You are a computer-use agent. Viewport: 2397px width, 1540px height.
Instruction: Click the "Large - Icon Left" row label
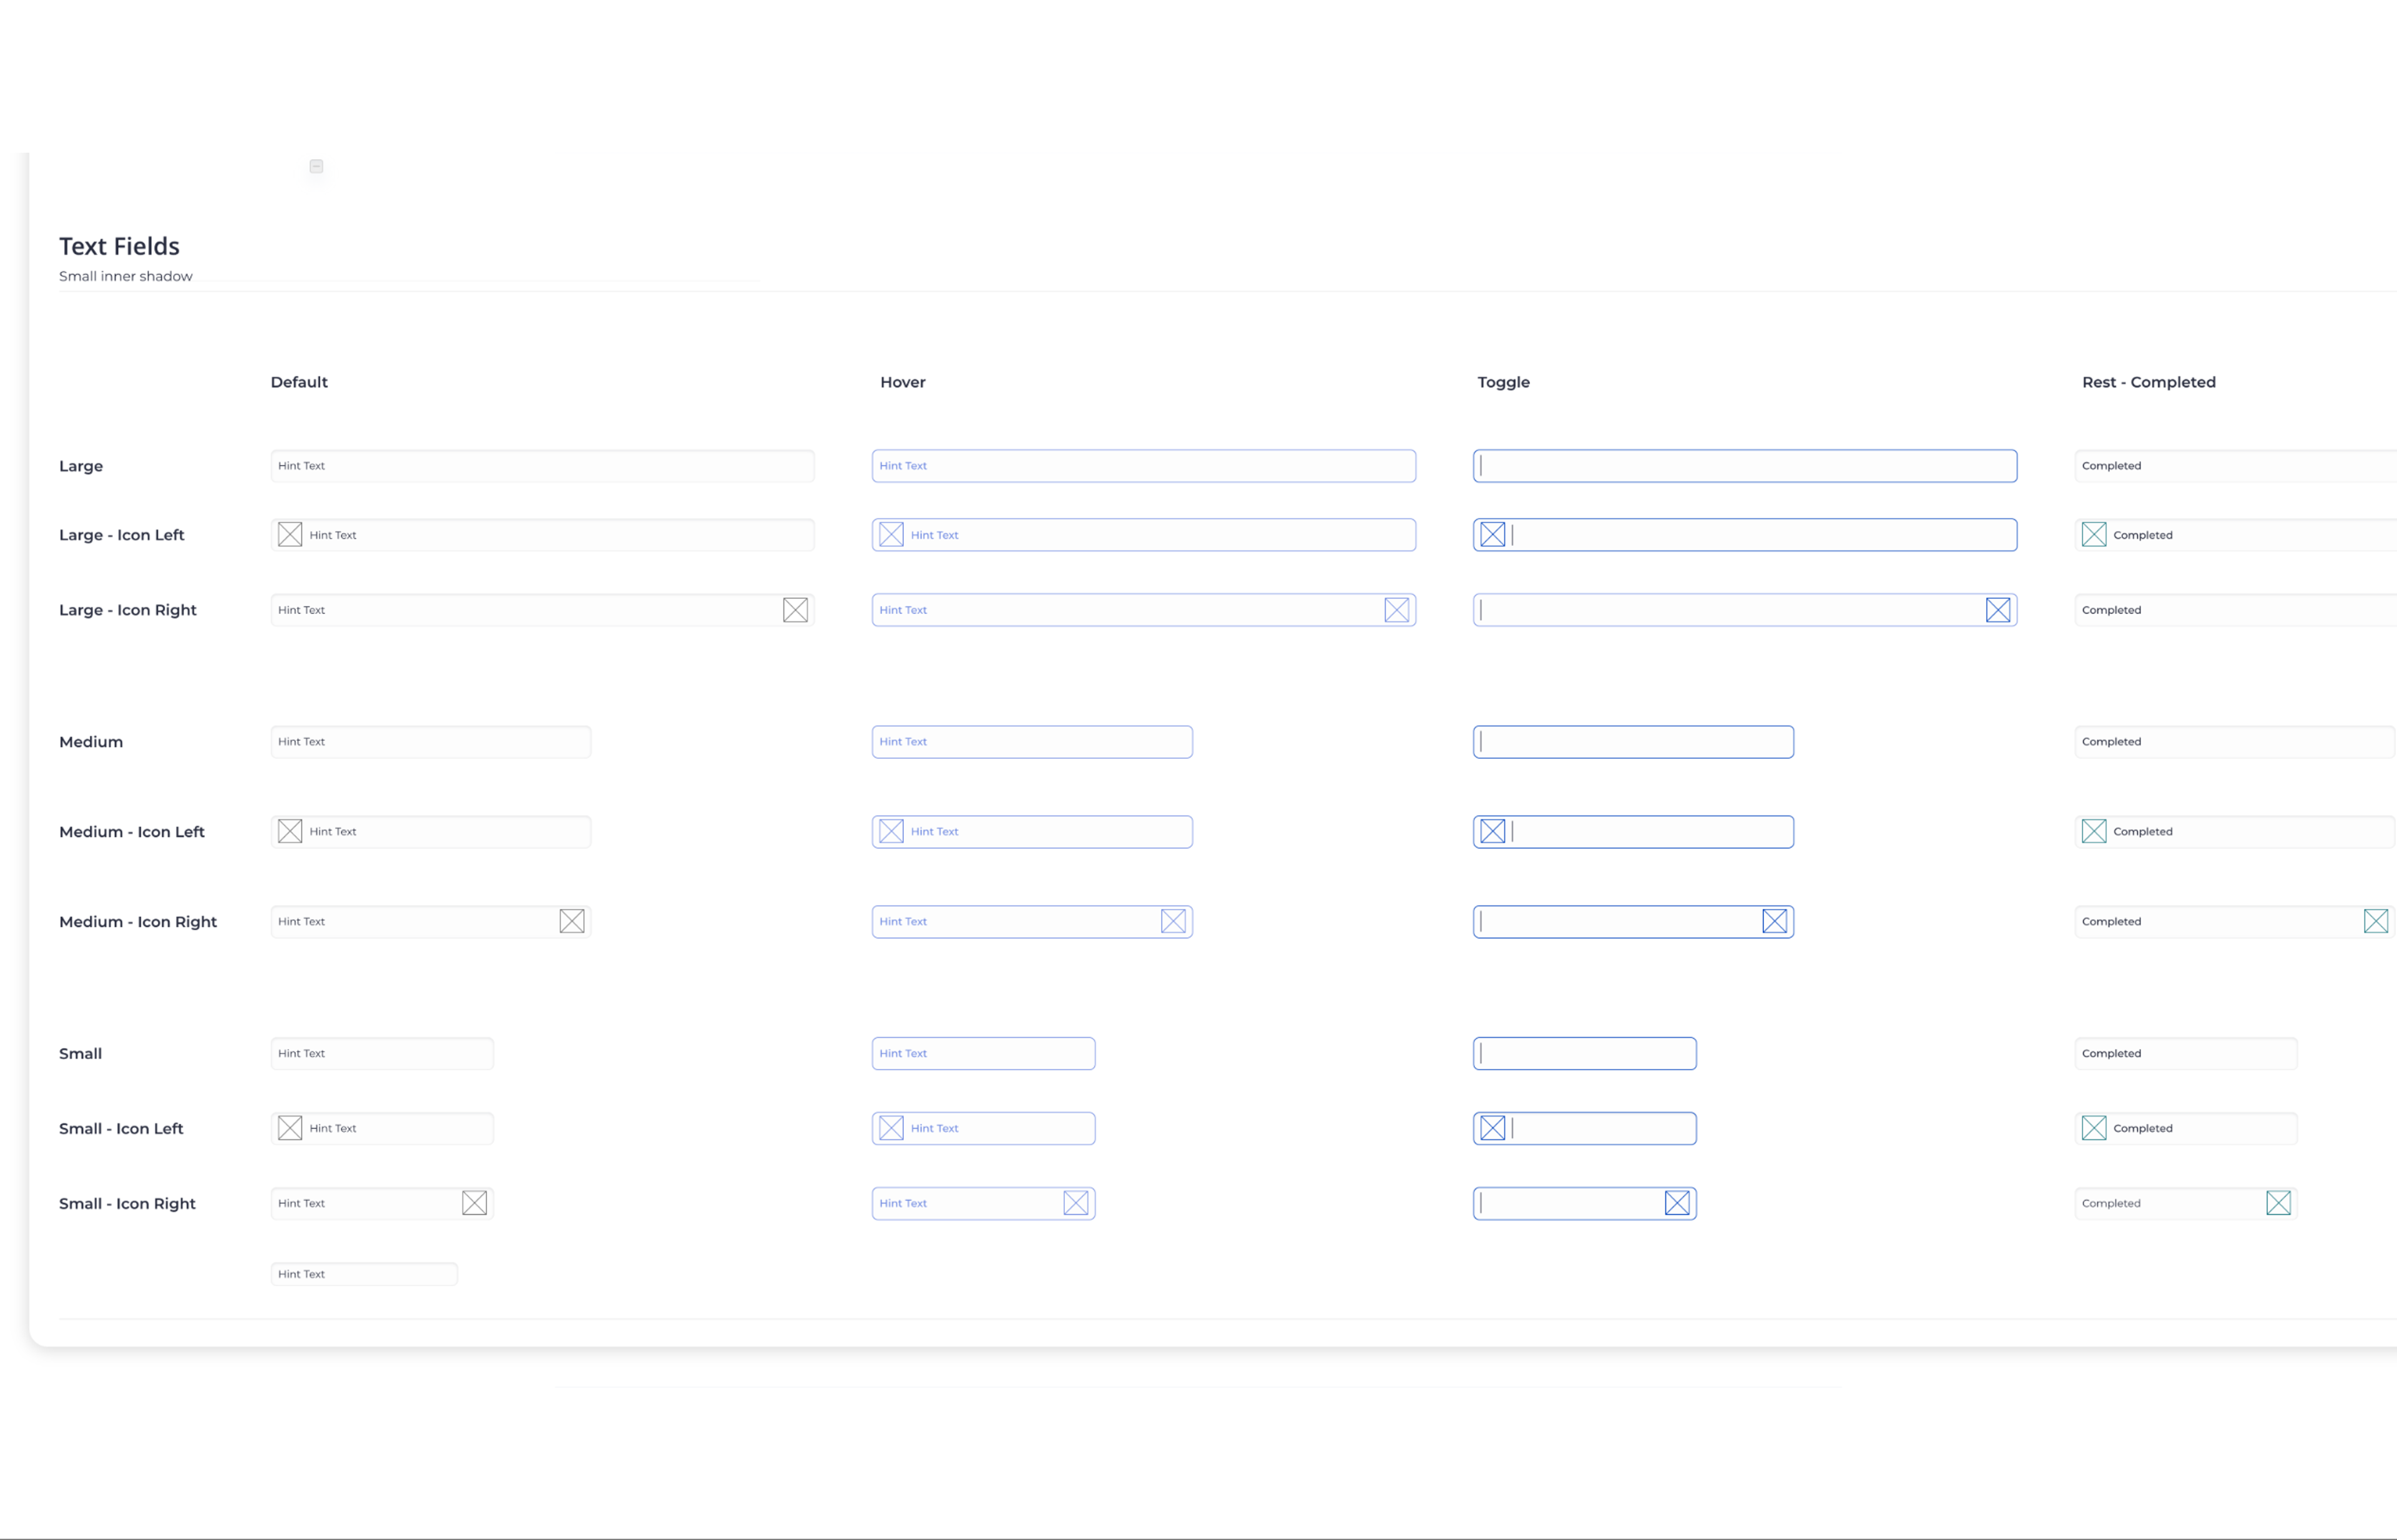[x=122, y=535]
